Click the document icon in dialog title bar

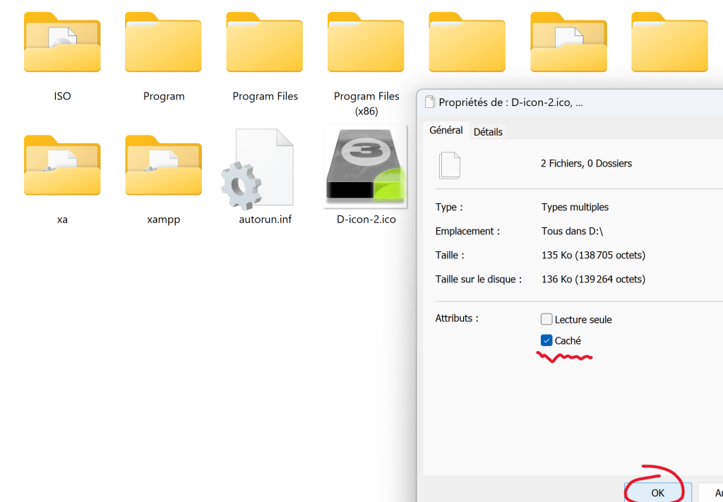click(429, 102)
